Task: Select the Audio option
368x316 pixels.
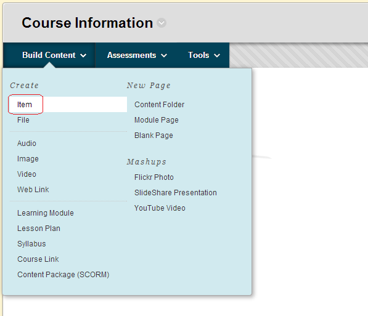Action: click(27, 144)
